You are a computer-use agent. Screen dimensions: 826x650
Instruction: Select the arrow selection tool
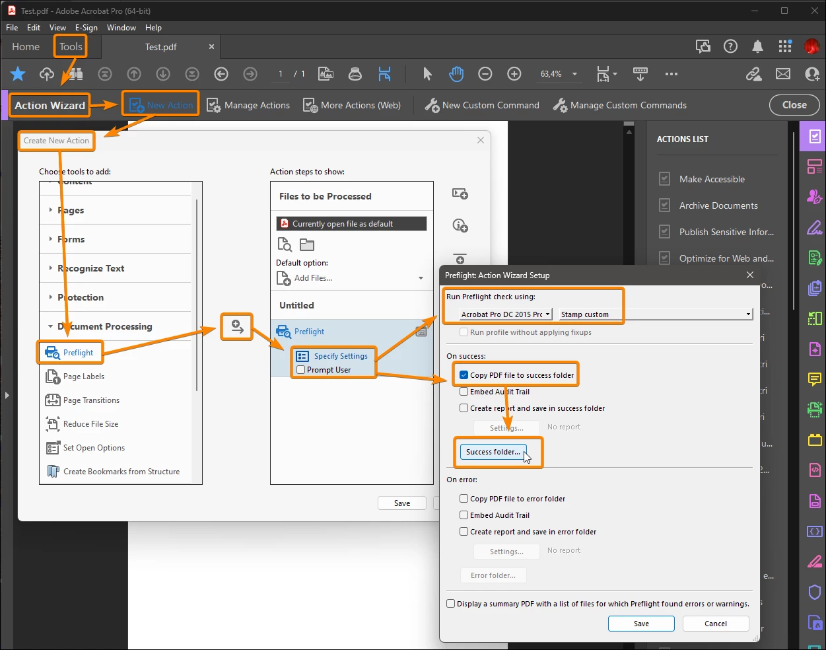point(427,74)
